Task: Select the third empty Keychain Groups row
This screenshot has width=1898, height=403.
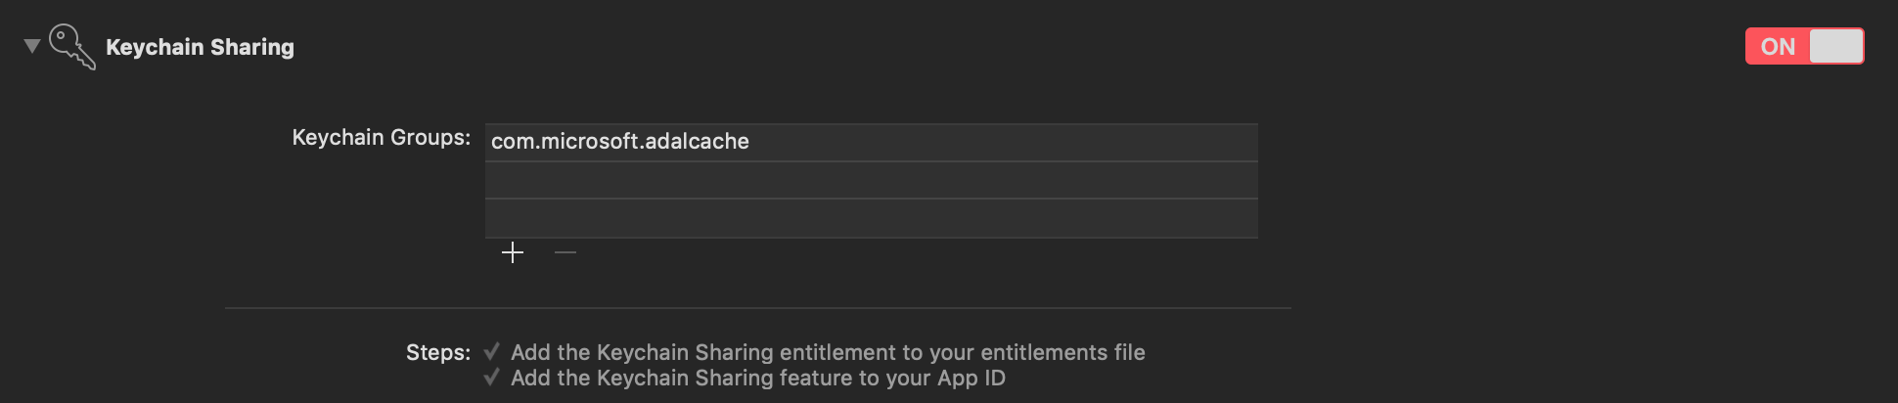Action: (x=872, y=218)
